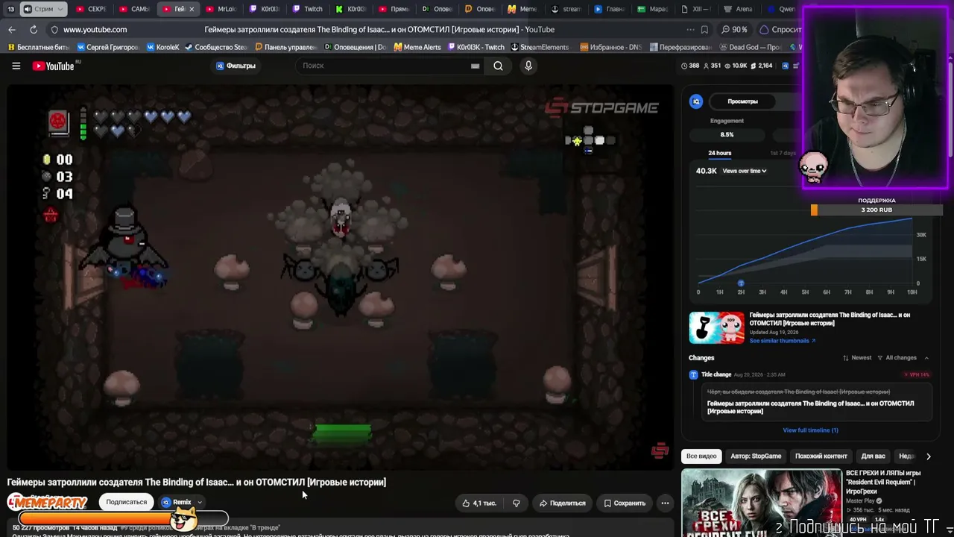Open recommended video title ВСЕ ГРЕХИ И ЛЯПЫ игры
Image resolution: width=954 pixels, height=537 pixels.
883,482
